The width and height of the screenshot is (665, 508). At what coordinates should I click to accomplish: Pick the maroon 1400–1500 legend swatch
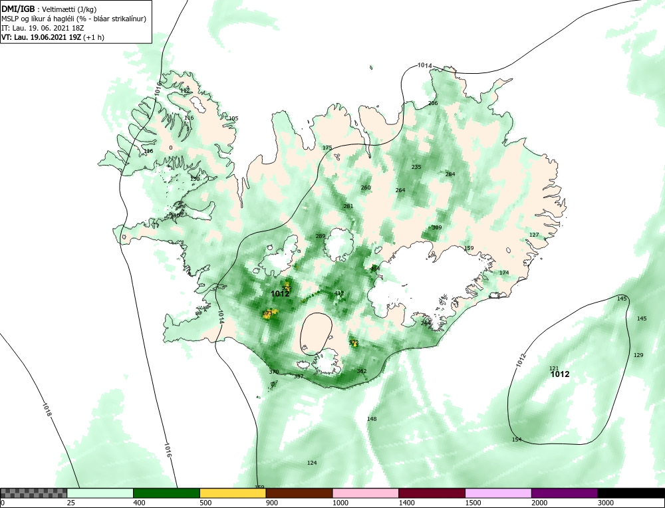pos(432,493)
